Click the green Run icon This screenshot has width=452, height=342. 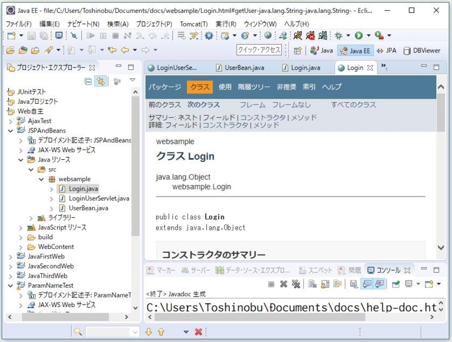coord(359,36)
